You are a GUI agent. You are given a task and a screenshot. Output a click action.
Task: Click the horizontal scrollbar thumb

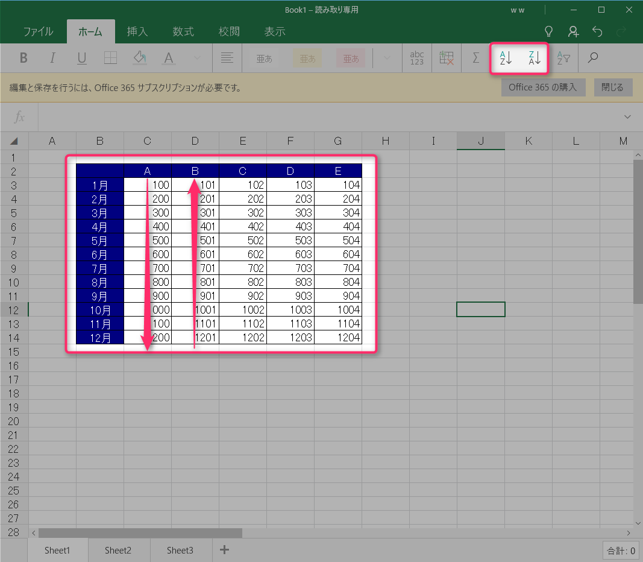tap(140, 533)
